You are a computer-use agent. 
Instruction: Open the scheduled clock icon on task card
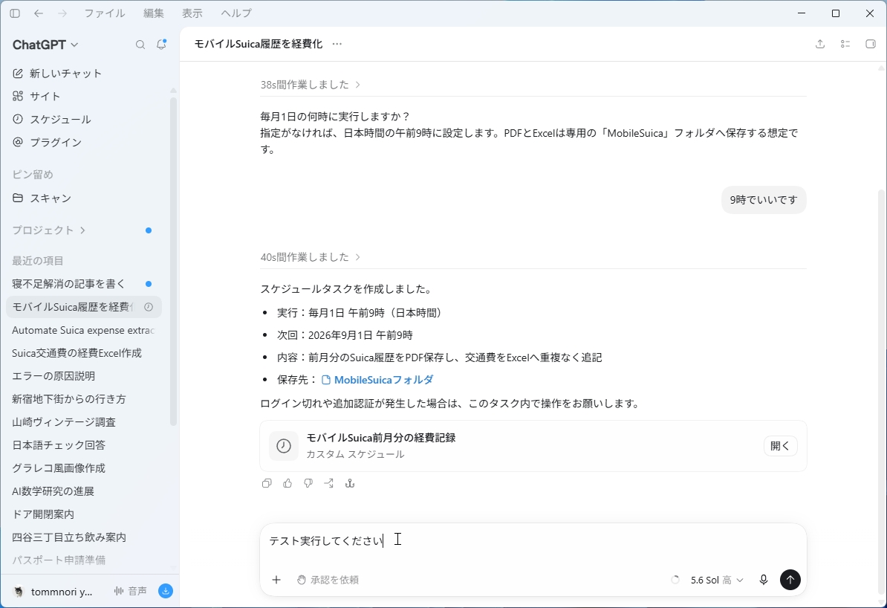click(x=284, y=446)
